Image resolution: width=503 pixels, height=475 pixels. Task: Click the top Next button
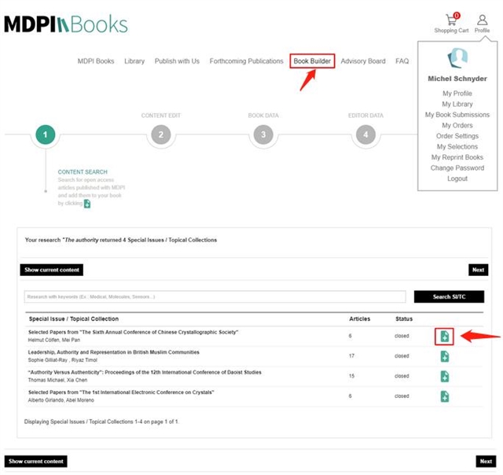(x=478, y=270)
